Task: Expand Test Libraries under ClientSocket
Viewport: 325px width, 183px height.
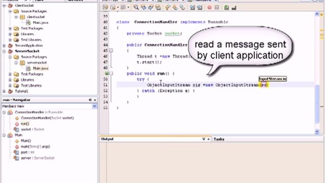Action: point(10,40)
